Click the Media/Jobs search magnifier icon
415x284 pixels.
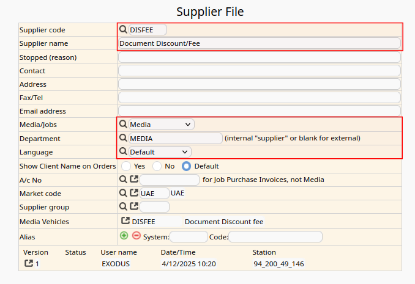tap(123, 125)
